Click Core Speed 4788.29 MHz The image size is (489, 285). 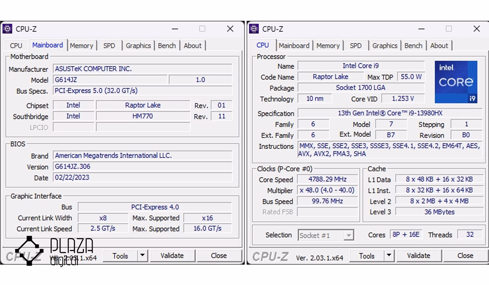click(x=328, y=179)
